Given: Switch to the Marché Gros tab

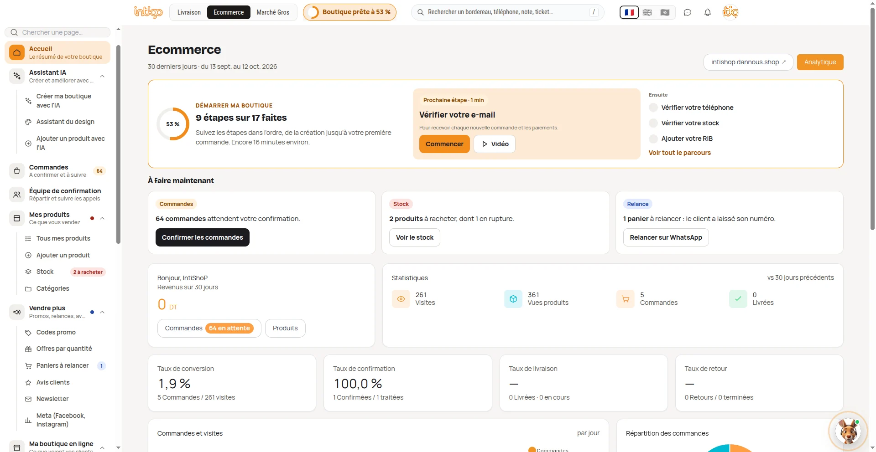Looking at the screenshot, I should click(x=273, y=12).
